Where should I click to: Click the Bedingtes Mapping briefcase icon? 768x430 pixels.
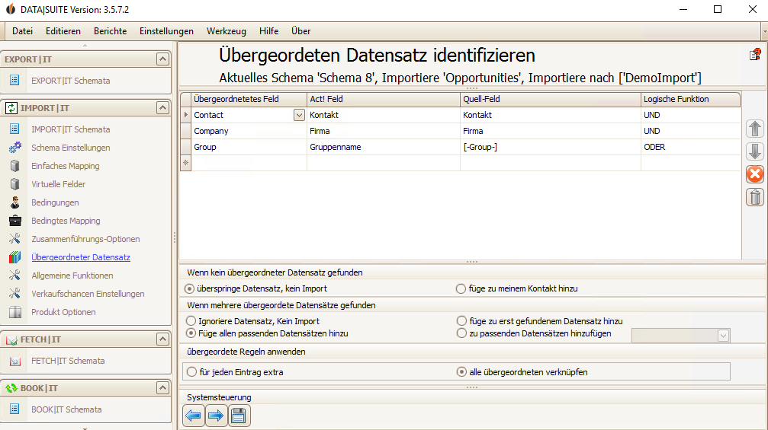pyautogui.click(x=15, y=221)
